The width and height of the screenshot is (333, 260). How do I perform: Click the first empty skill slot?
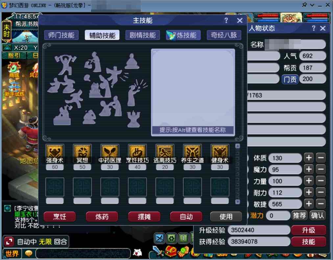(x=55, y=187)
